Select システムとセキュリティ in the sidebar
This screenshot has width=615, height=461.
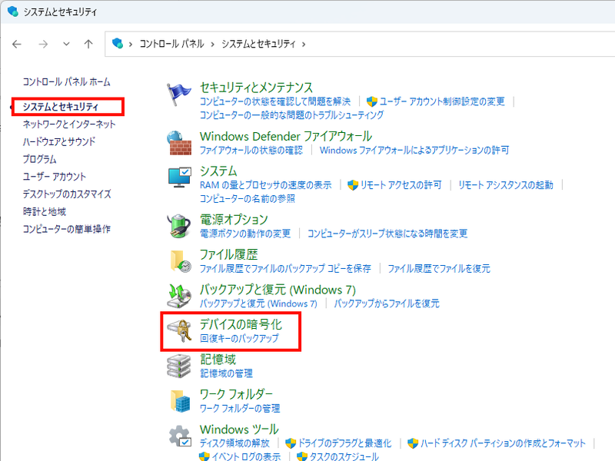(x=61, y=107)
